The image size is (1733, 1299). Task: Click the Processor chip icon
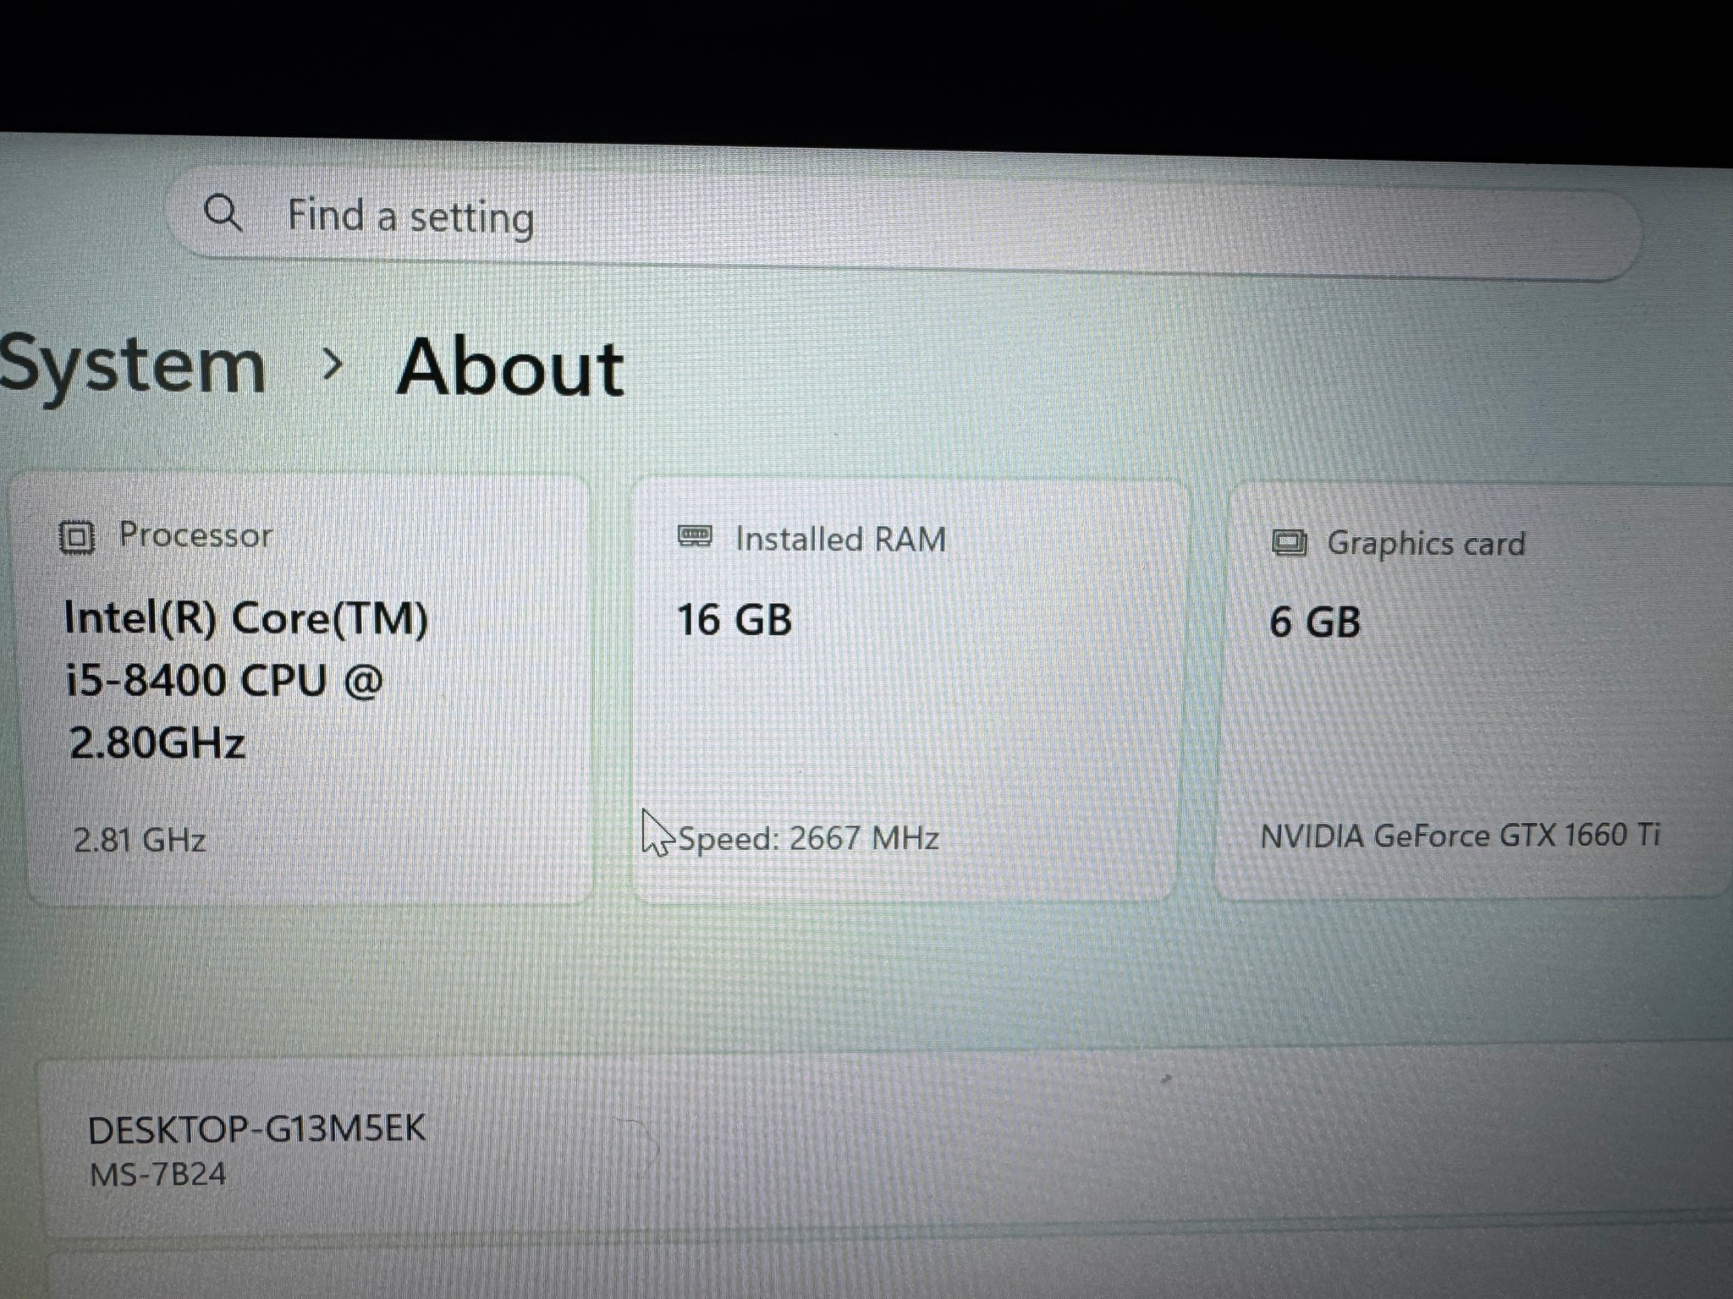coord(76,537)
